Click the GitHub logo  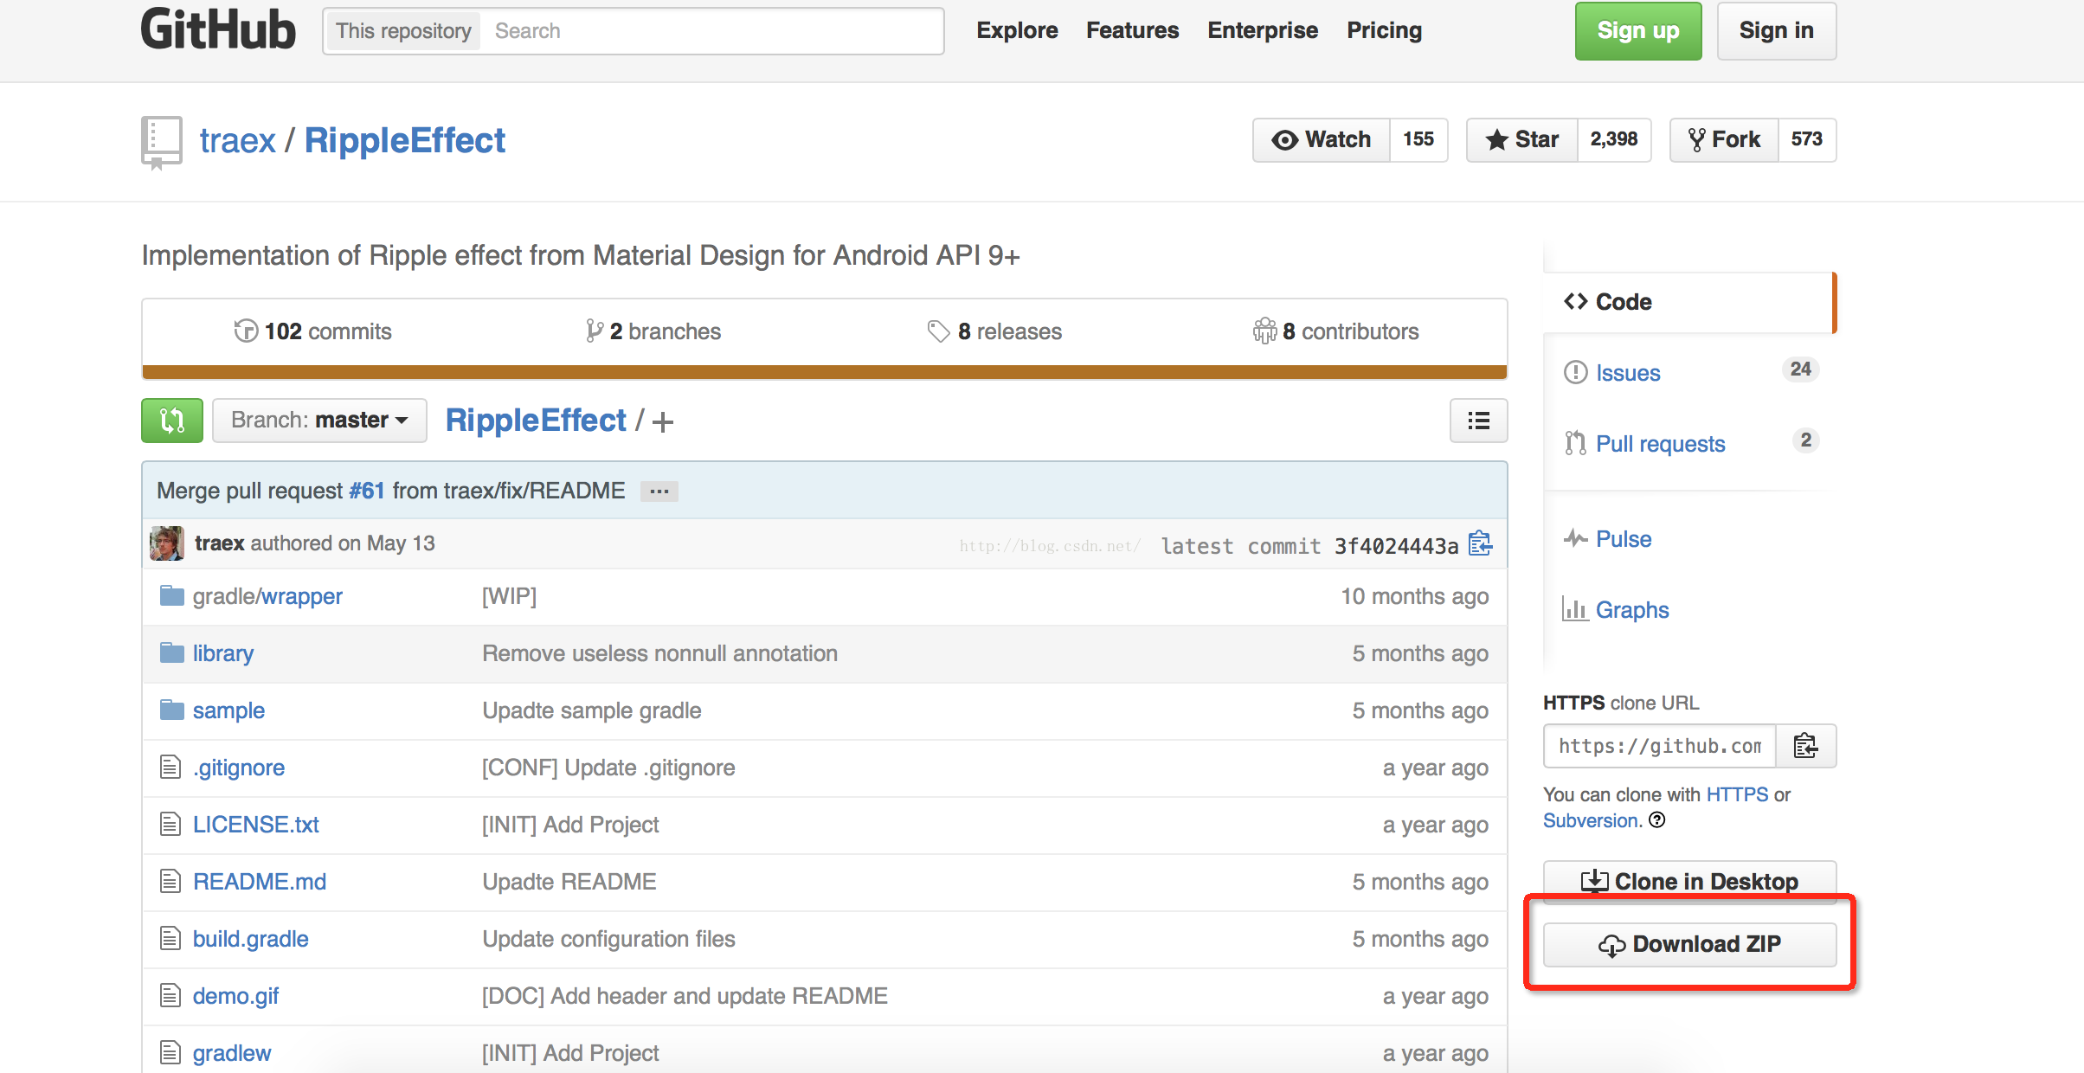point(218,29)
